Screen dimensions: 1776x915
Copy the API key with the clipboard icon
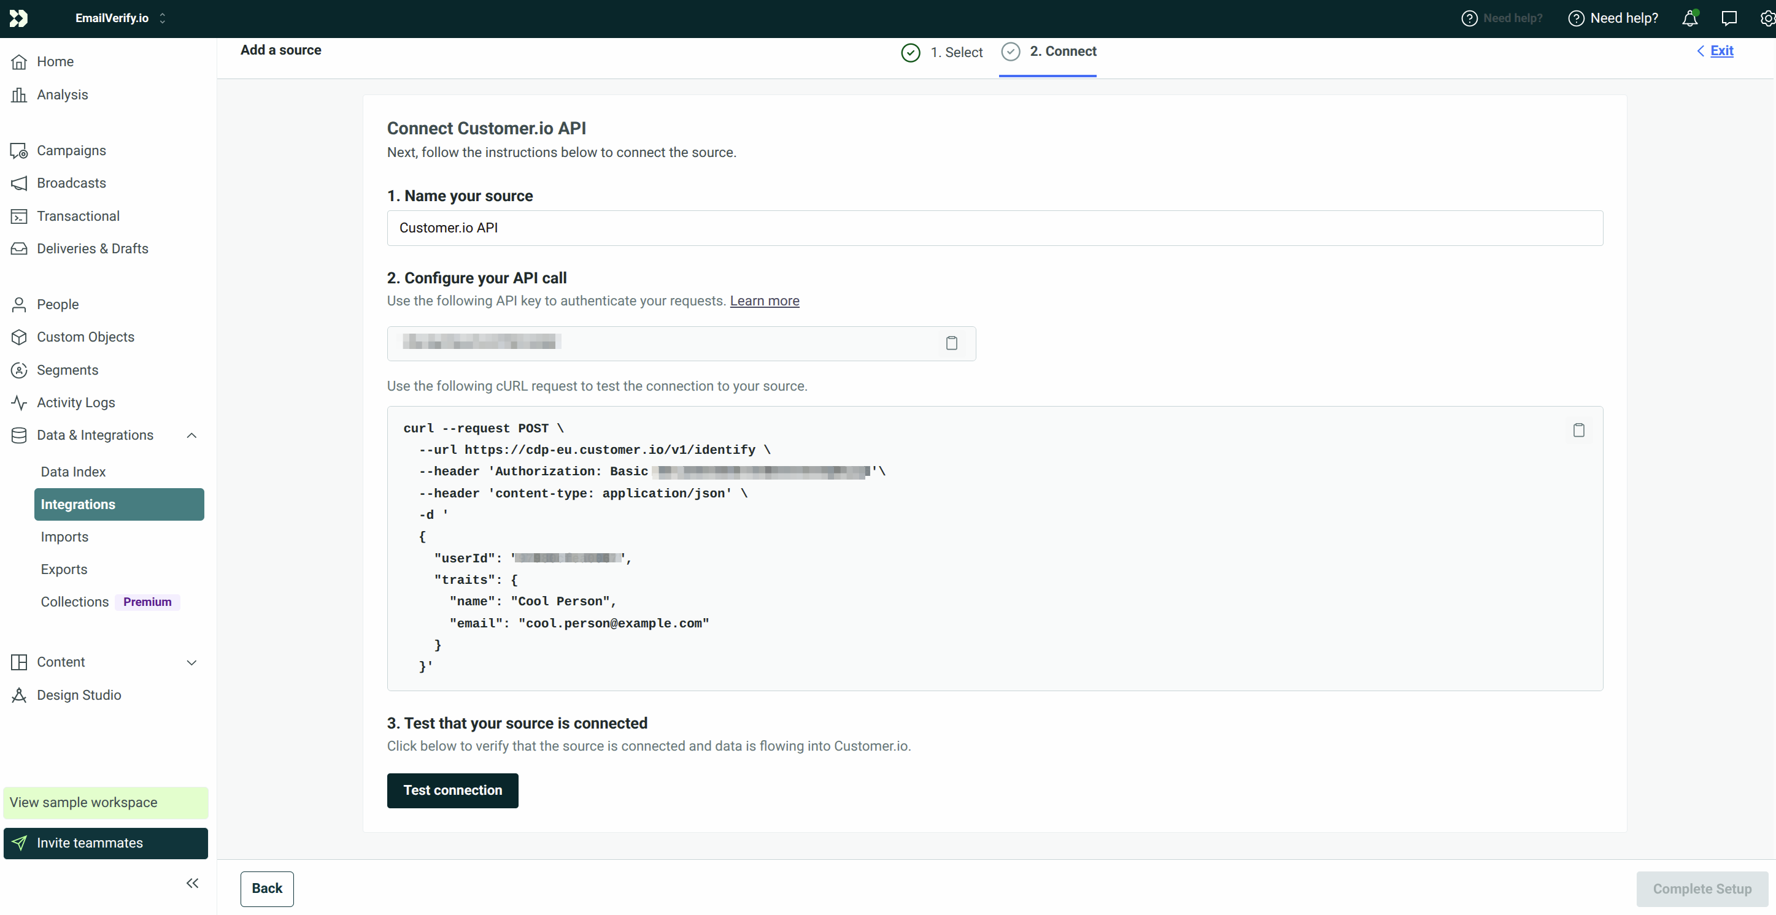[951, 343]
